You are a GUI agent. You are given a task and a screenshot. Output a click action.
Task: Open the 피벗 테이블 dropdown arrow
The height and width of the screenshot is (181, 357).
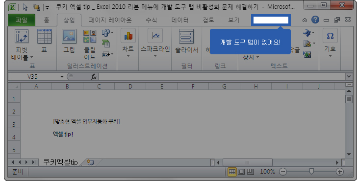click(32, 57)
